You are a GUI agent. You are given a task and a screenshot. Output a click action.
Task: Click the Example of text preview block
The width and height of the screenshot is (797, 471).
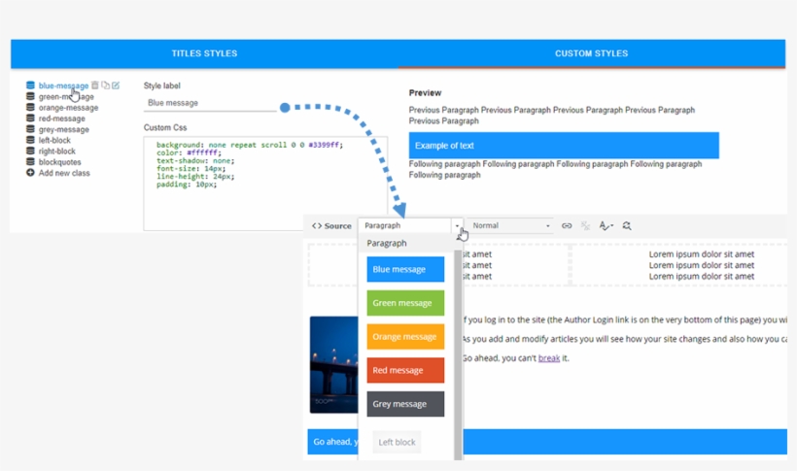[564, 146]
